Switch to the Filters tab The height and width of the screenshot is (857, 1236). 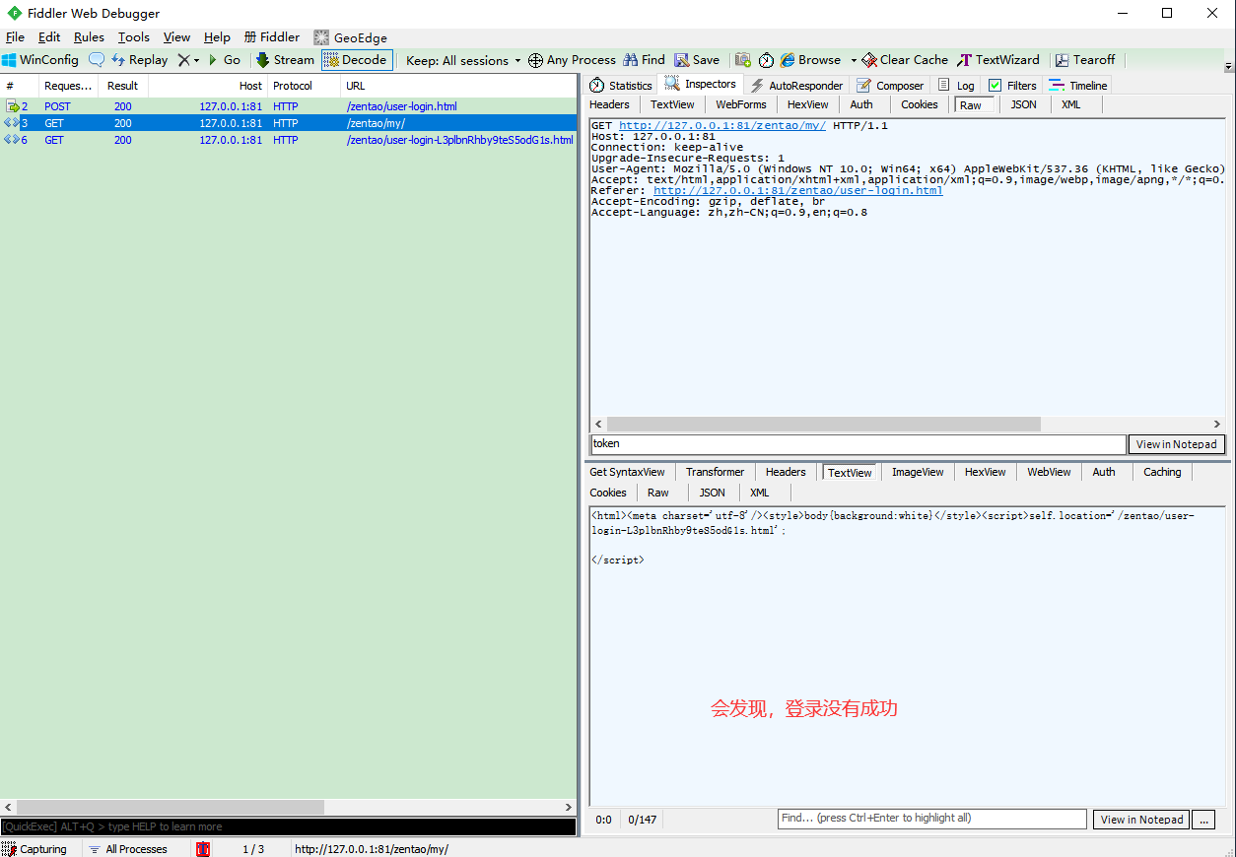click(x=1012, y=86)
